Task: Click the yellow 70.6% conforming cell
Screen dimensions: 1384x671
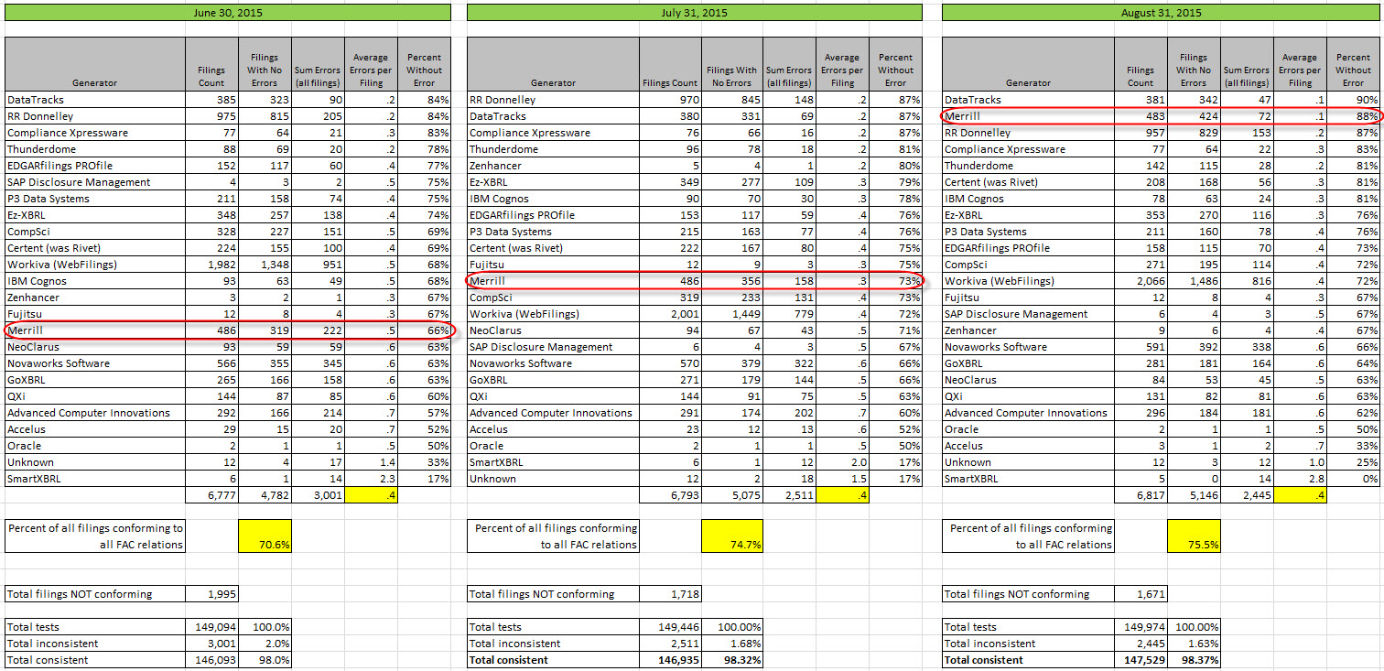Action: [x=265, y=536]
